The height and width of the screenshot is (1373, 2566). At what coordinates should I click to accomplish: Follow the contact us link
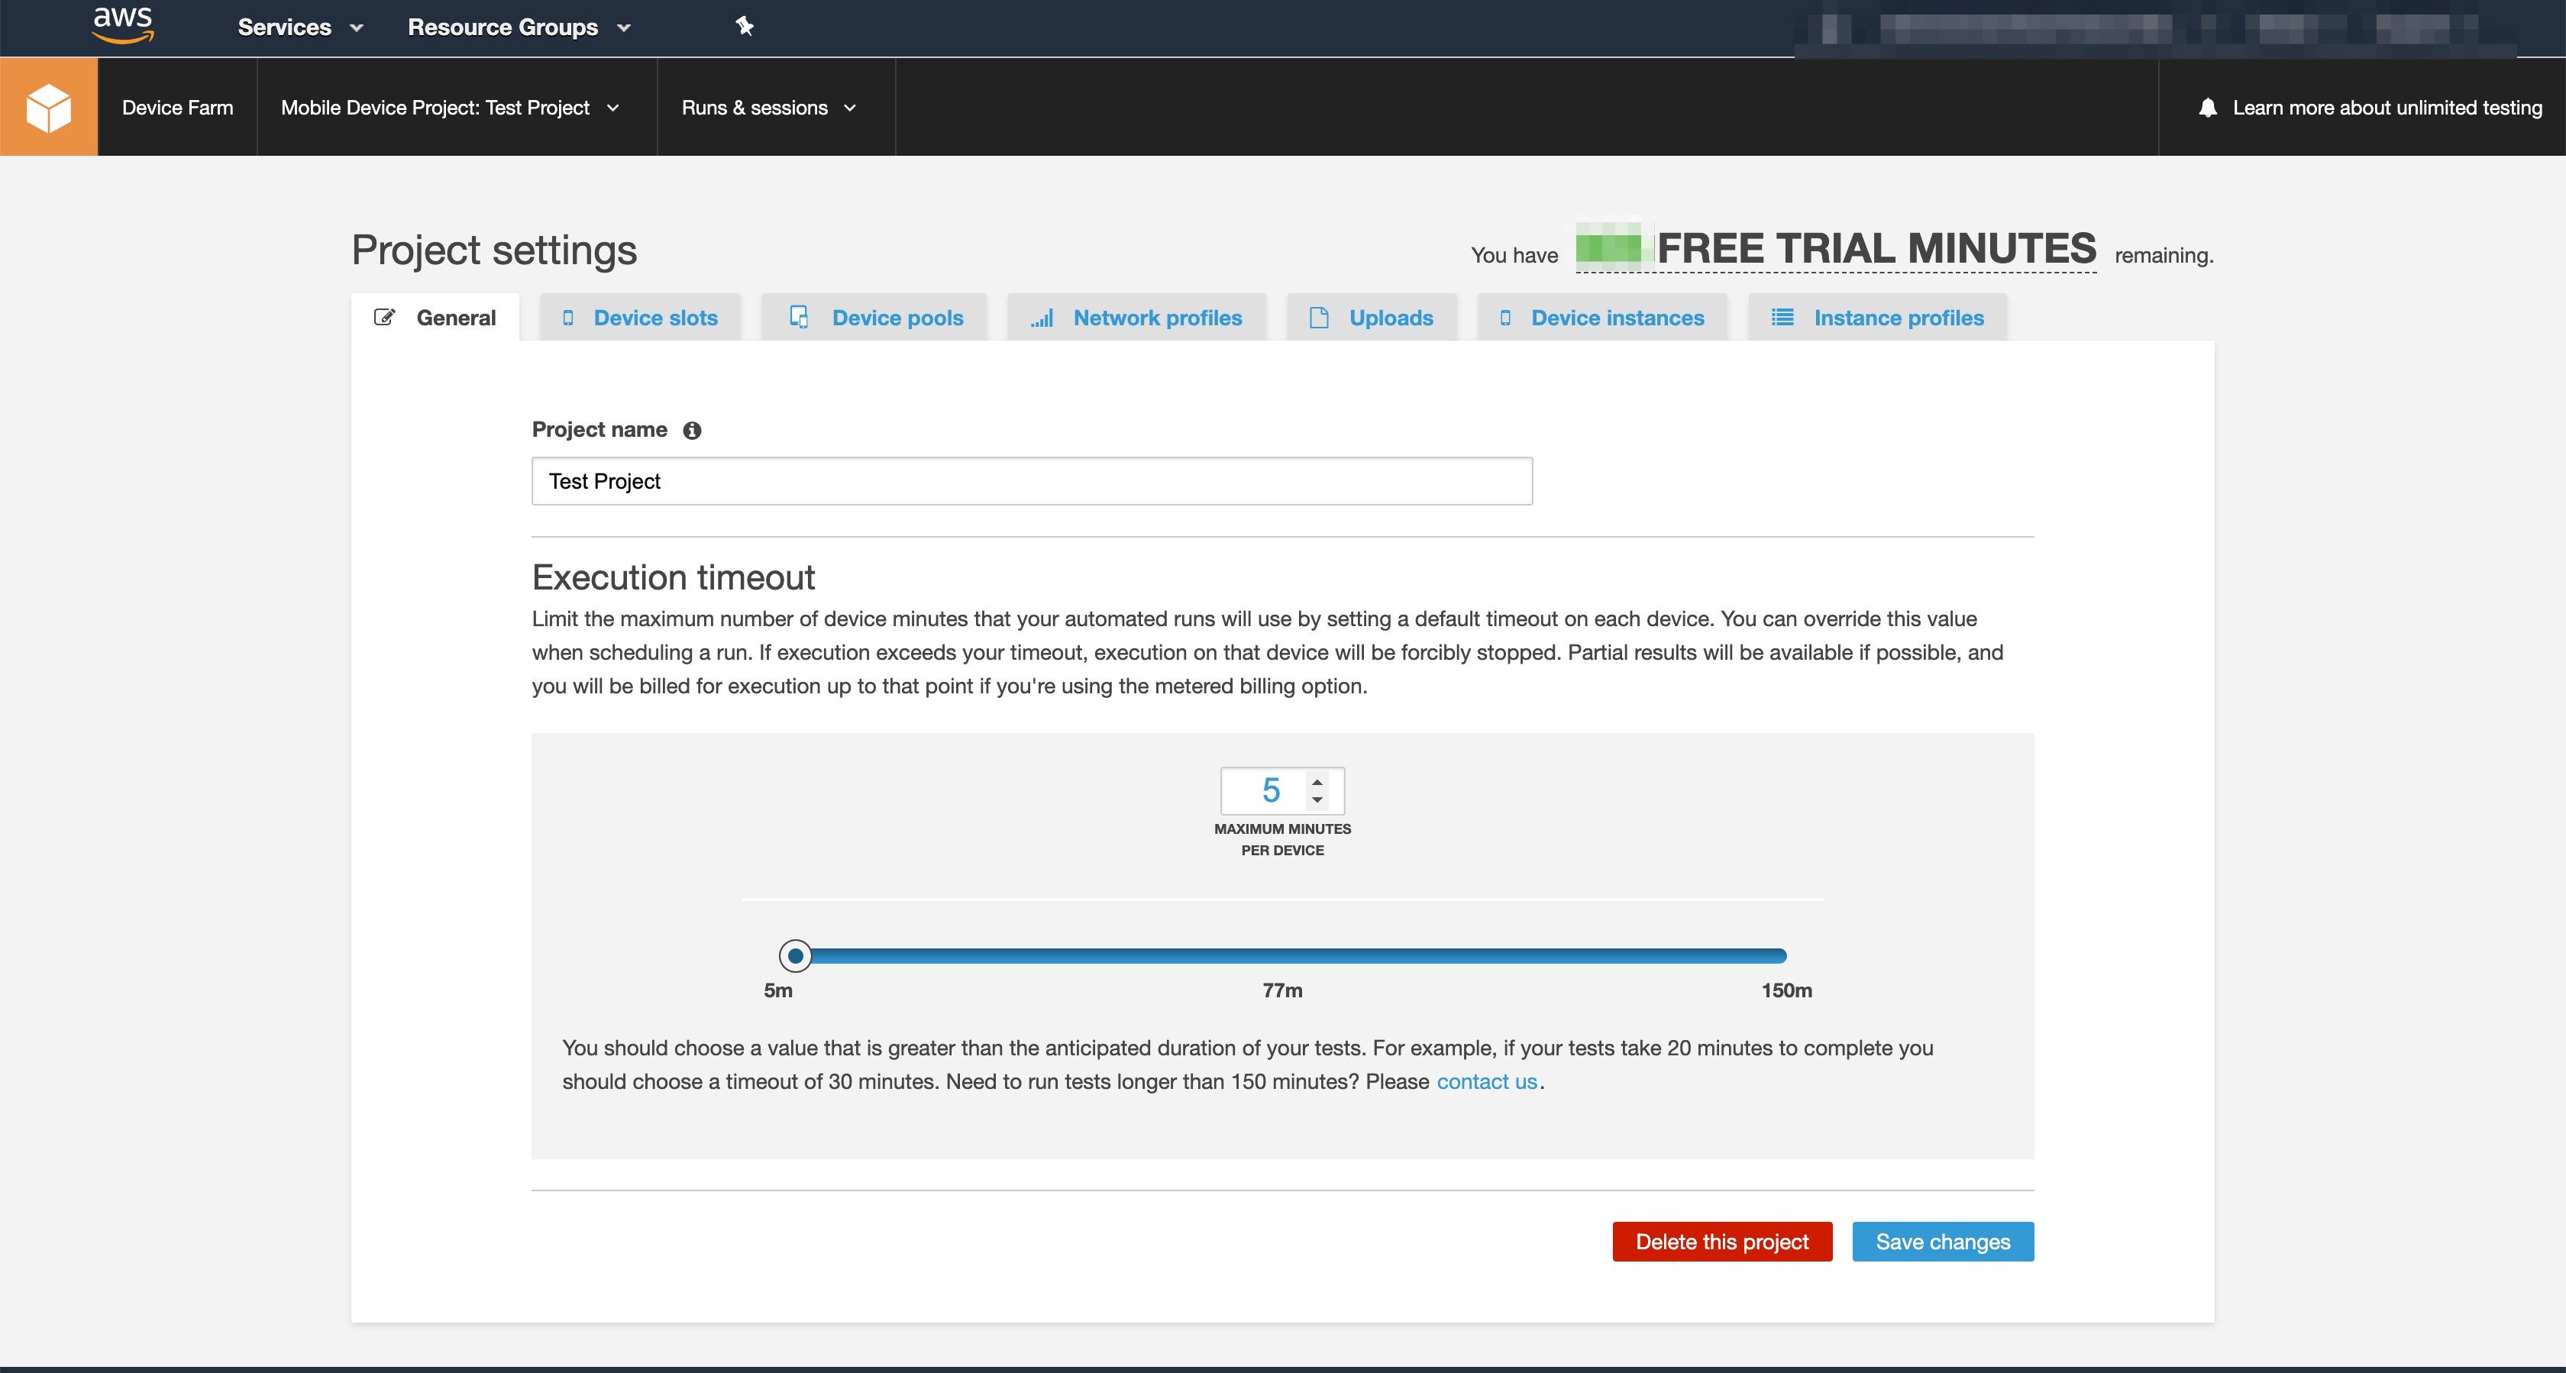click(1486, 1081)
